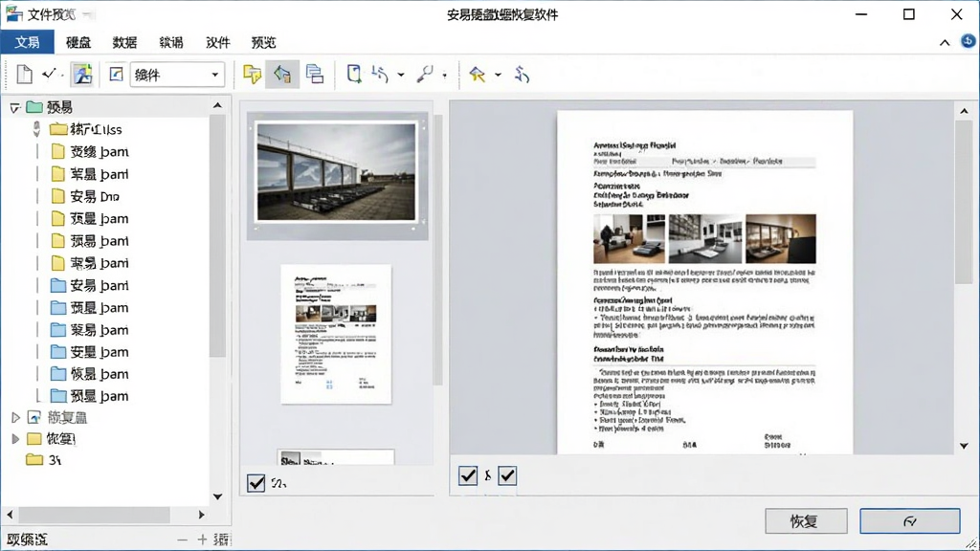Toggle the checkbox below the thumbnail list
The width and height of the screenshot is (980, 551).
click(x=256, y=483)
